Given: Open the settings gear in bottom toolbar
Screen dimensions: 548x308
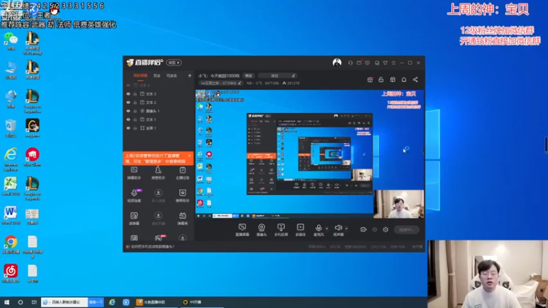Looking at the screenshot, I should click(386, 229).
